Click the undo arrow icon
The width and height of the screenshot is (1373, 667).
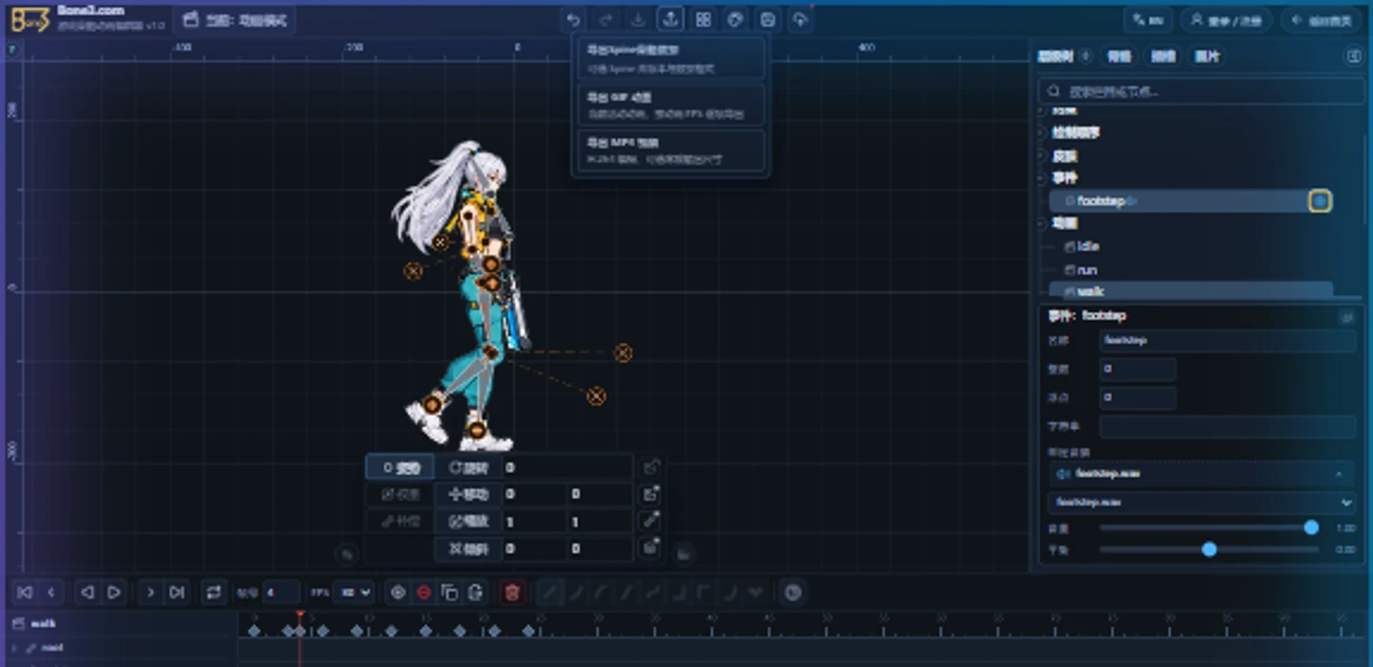coord(573,19)
